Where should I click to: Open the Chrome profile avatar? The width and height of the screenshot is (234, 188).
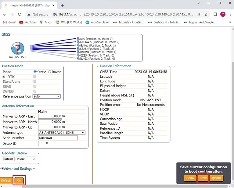pyautogui.click(x=223, y=14)
